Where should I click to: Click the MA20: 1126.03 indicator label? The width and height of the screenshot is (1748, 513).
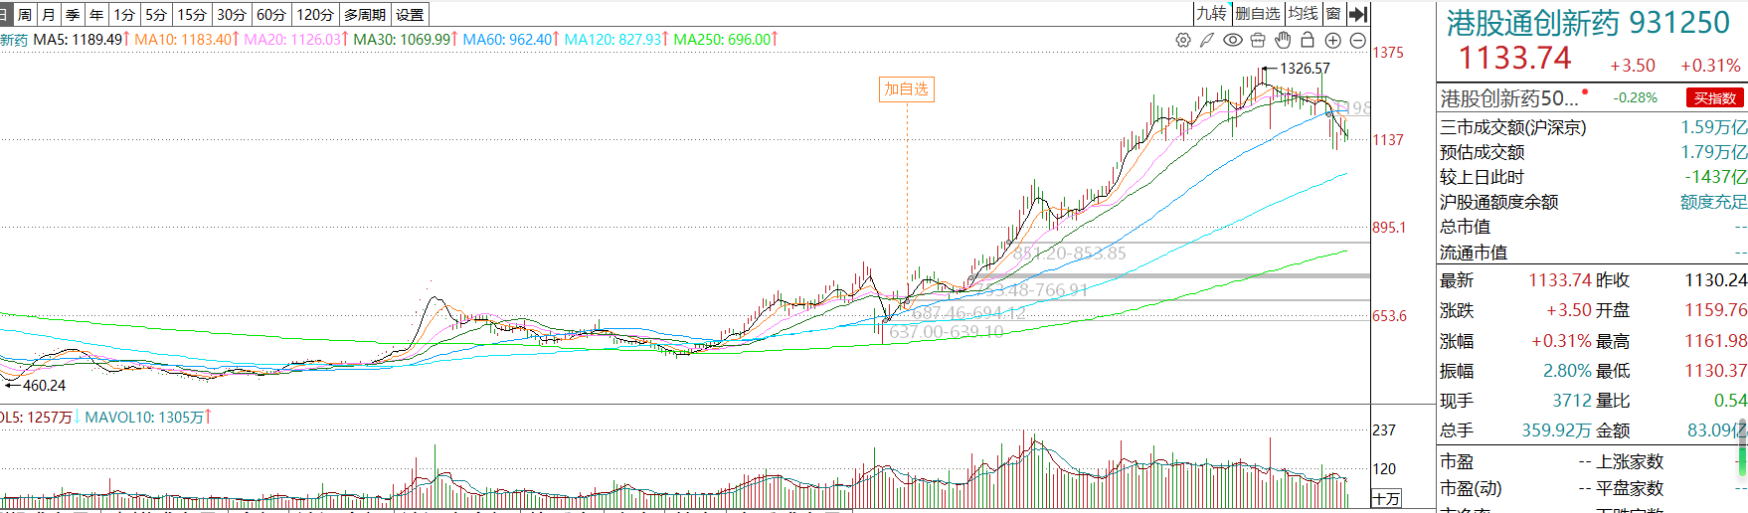[296, 40]
